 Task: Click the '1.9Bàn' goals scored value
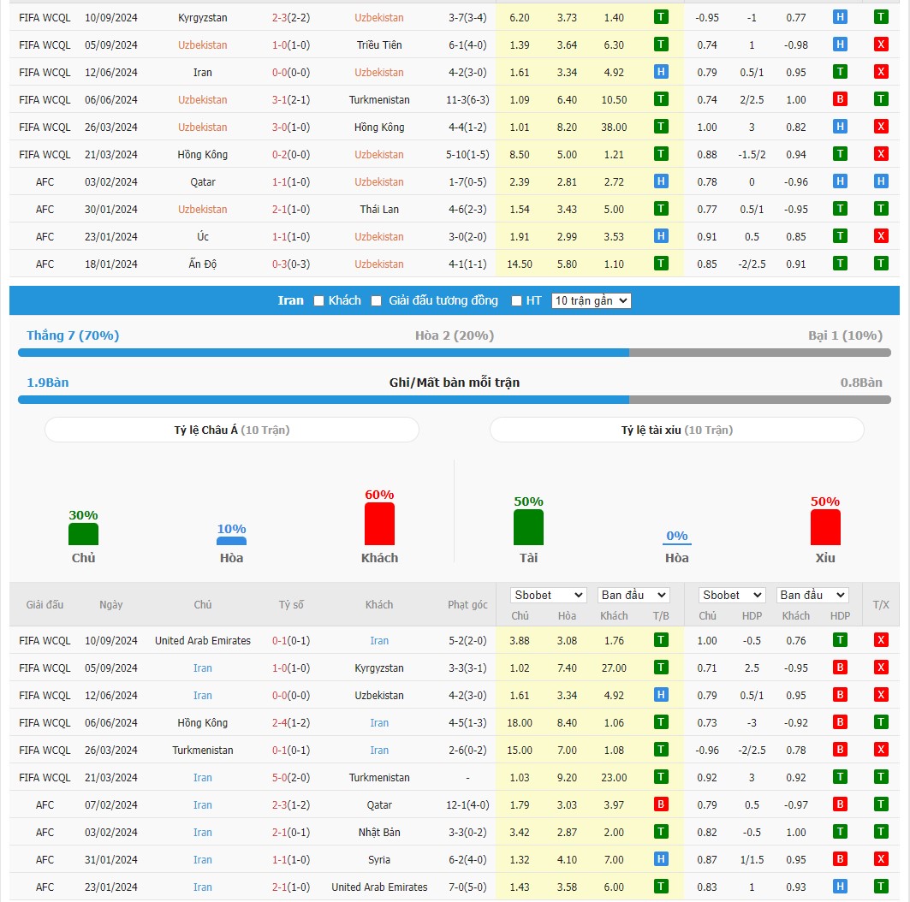tap(48, 383)
